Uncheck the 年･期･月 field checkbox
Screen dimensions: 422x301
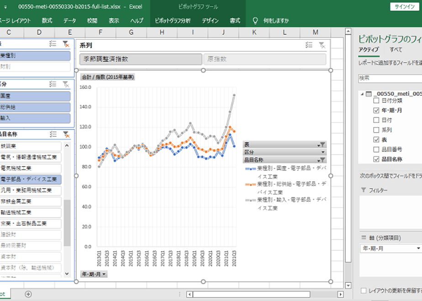(376, 110)
